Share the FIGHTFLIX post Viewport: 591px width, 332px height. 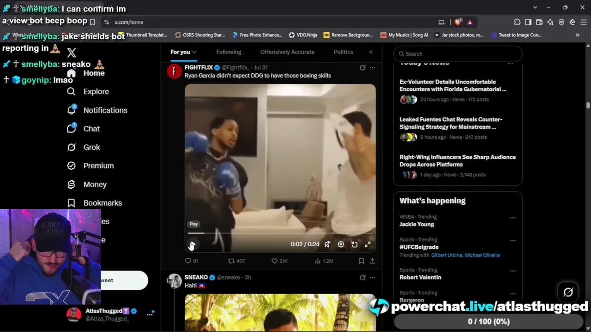pyautogui.click(x=372, y=261)
